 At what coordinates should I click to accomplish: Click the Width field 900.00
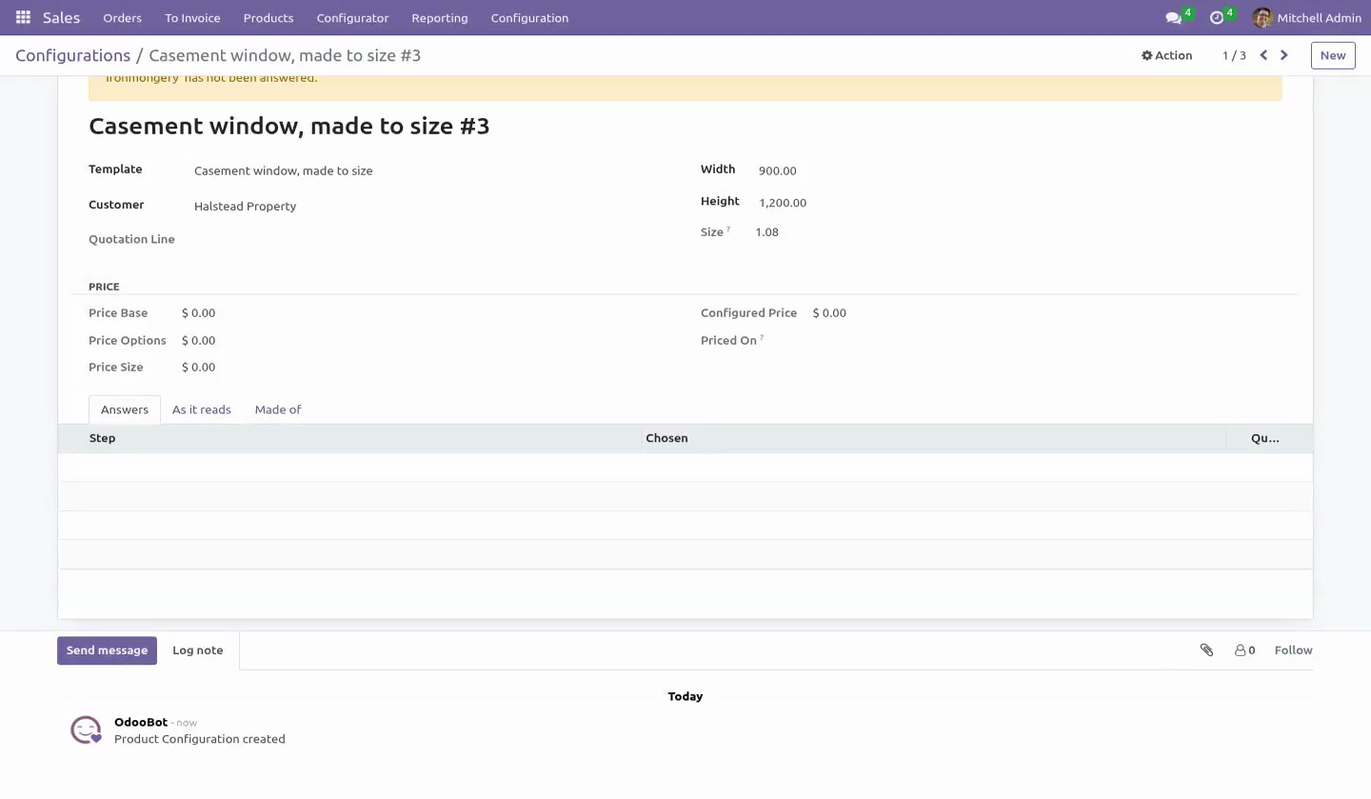click(778, 170)
